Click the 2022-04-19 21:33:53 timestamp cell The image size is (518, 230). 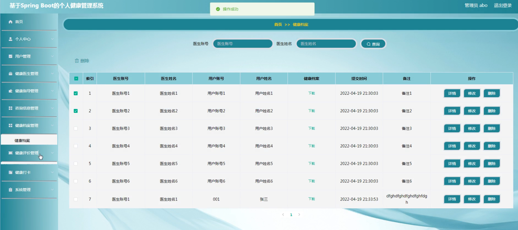point(359,199)
